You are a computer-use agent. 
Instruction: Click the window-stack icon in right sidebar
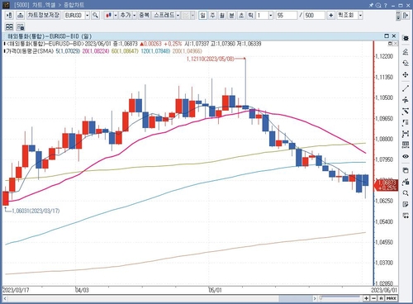(406, 170)
